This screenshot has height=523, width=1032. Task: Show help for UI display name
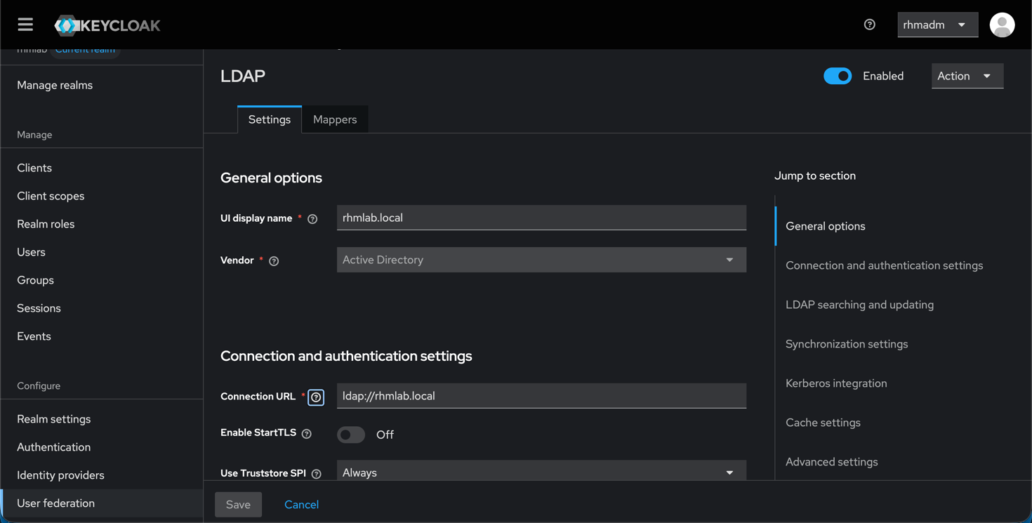312,219
